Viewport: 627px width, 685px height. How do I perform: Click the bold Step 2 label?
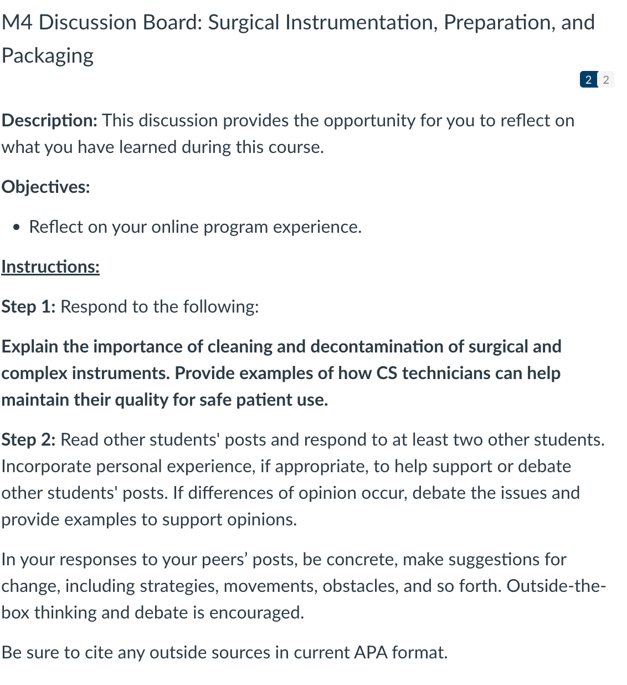tap(28, 439)
